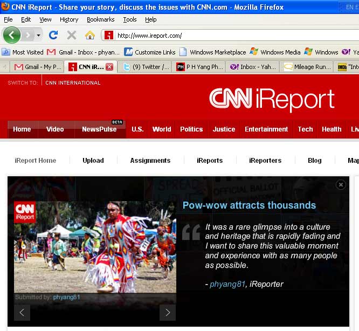Click the CNN iReport badge on photo
The height and width of the screenshot is (331, 359).
25,212
